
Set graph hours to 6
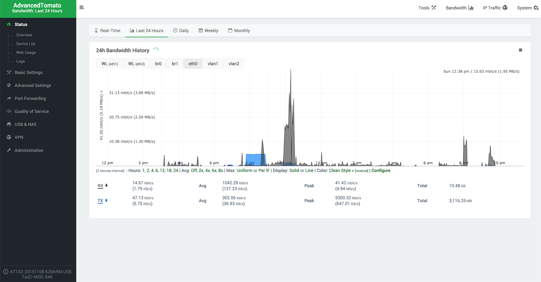pyautogui.click(x=157, y=171)
